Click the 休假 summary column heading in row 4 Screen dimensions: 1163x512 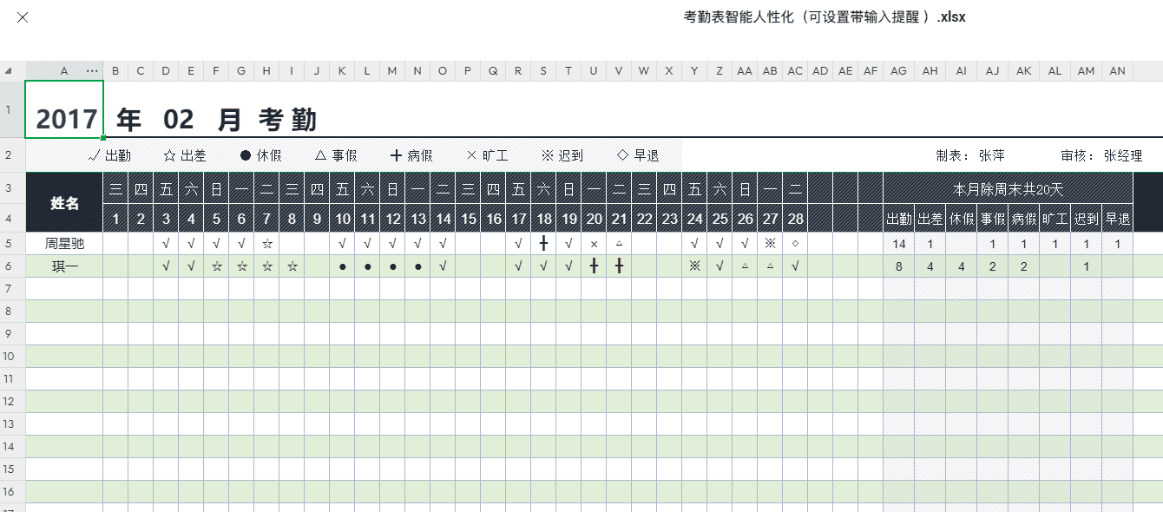tap(962, 219)
